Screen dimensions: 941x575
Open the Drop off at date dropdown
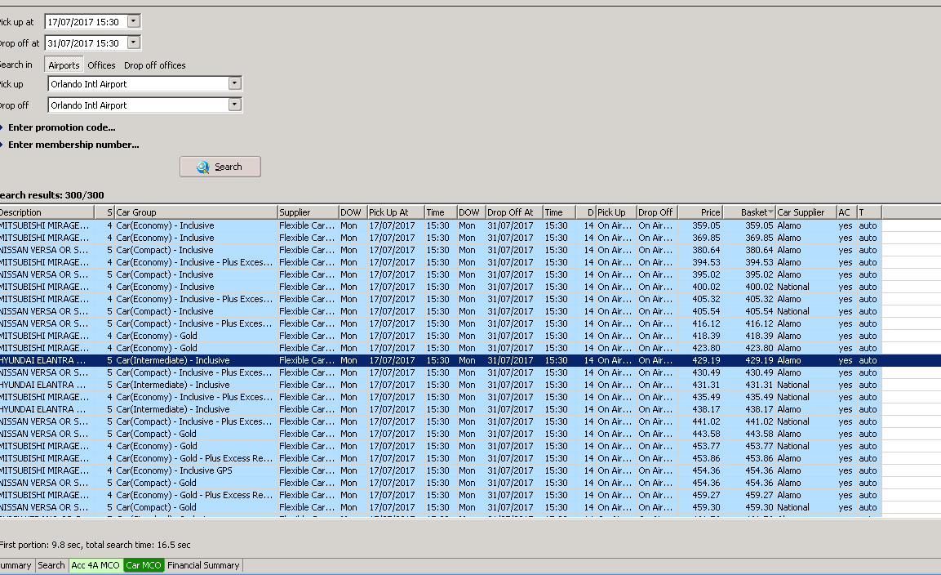134,43
